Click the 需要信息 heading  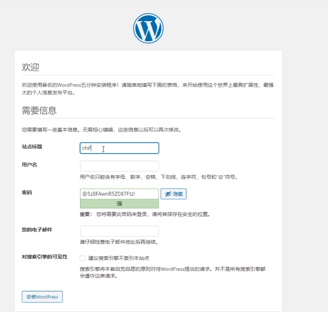coord(39,111)
